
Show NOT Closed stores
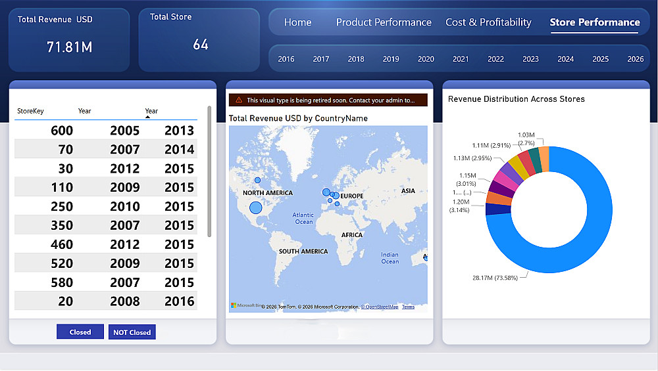click(x=132, y=332)
